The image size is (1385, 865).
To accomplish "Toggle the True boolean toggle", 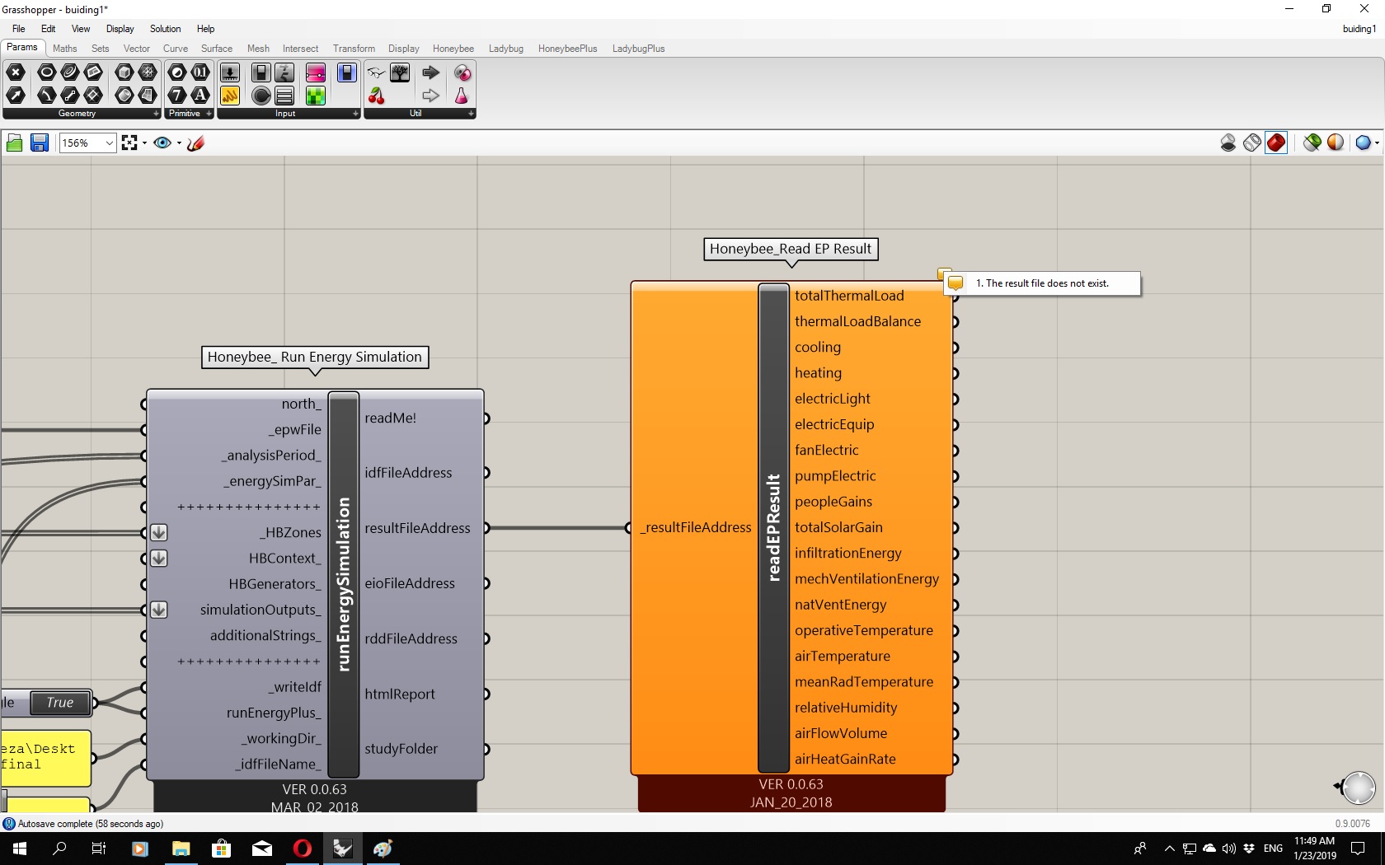I will coord(60,703).
